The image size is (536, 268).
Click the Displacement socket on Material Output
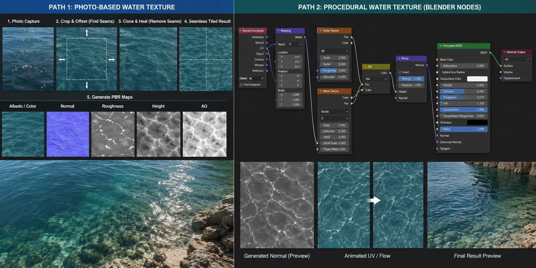click(x=501, y=78)
